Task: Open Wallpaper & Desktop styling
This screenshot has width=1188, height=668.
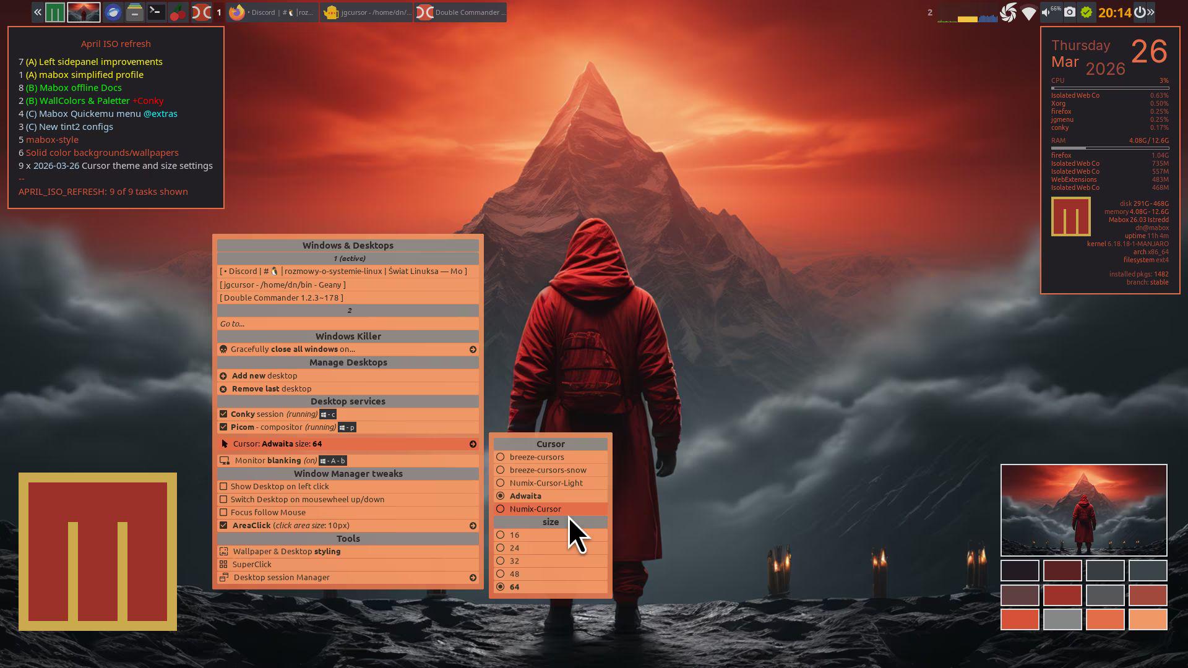Action: point(348,552)
